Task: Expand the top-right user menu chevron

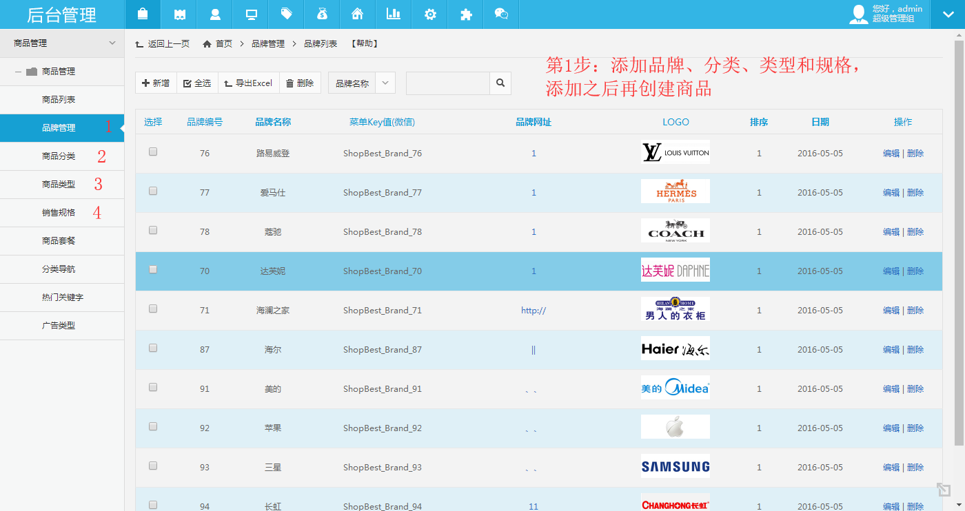Action: [948, 14]
